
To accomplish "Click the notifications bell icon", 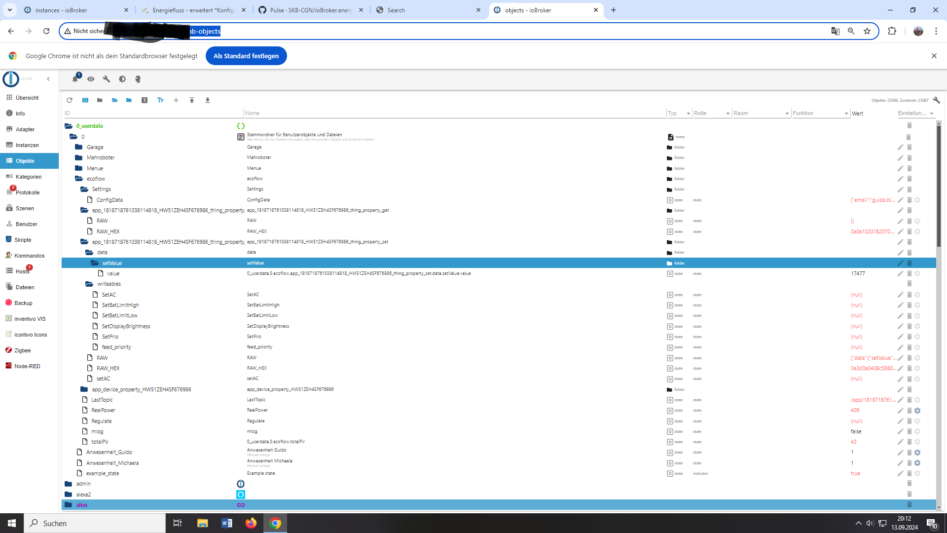I will [x=75, y=79].
